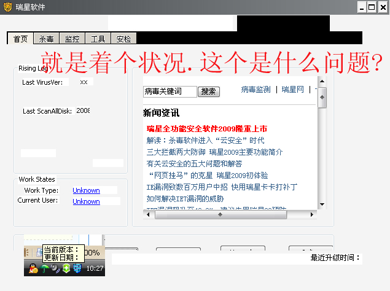
Task: Click the horizontal scrollbar thumb
Action: point(221,214)
